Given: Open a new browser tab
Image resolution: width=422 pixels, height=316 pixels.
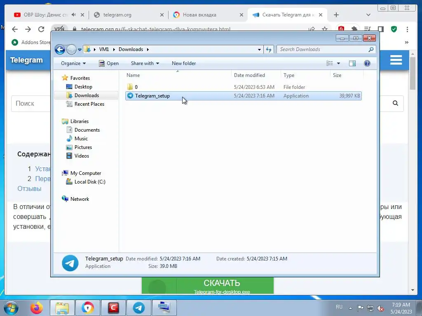Looking at the screenshot, I should coord(336,15).
